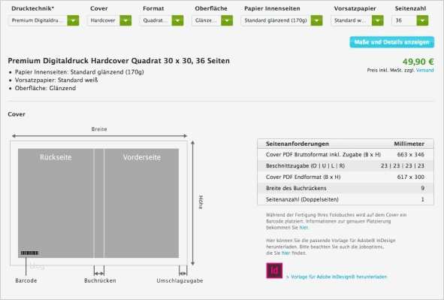Open the Format dropdown arrow
This screenshot has width=444, height=300.
177,20
